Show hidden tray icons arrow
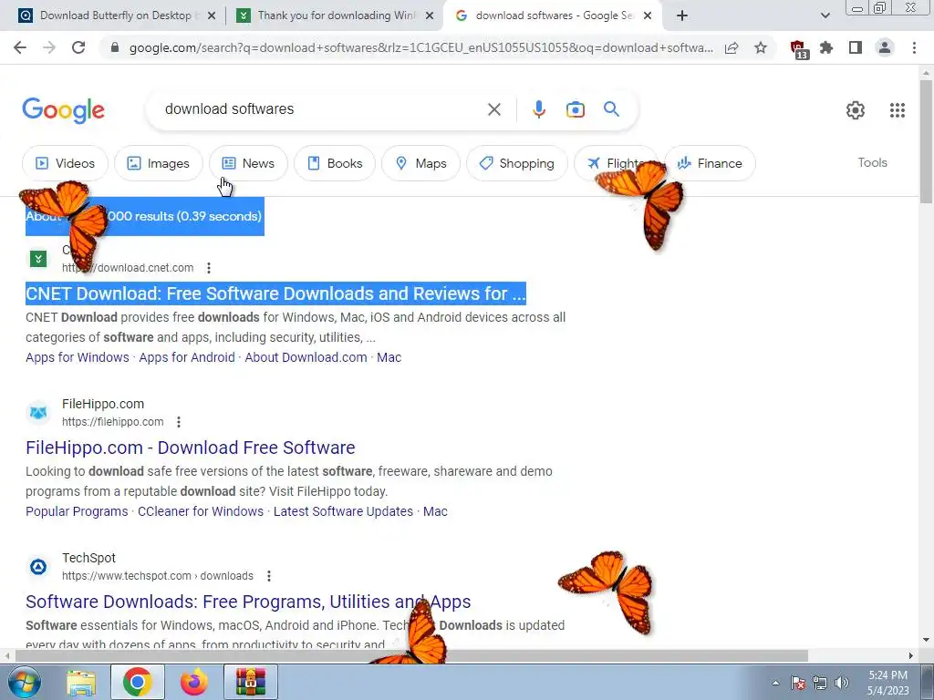The height and width of the screenshot is (700, 934). 775,683
